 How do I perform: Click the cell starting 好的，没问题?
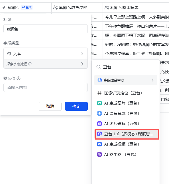point(136,44)
